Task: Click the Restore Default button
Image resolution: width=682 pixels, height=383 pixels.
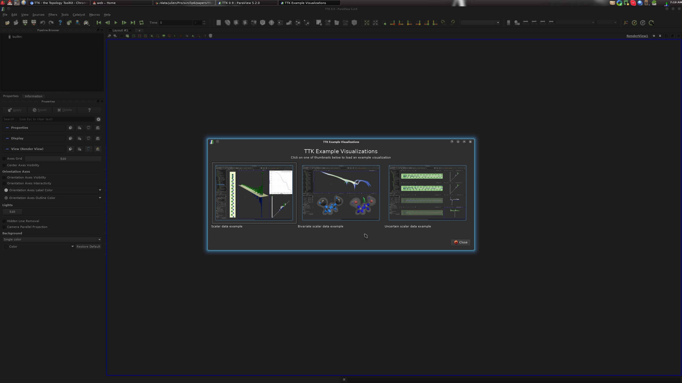Action: coord(88,247)
